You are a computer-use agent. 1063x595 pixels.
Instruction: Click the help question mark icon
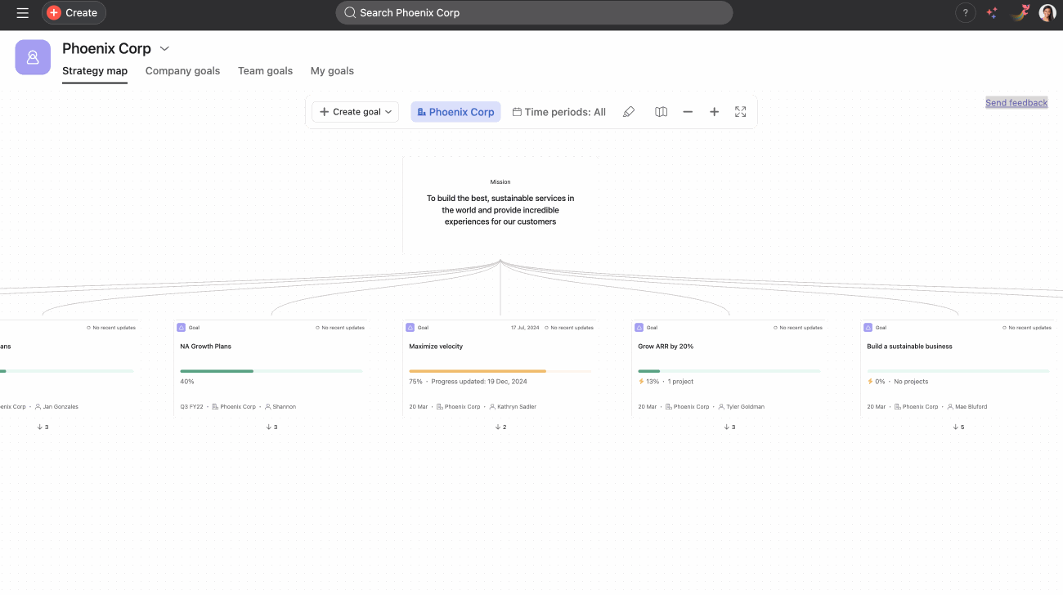(x=966, y=13)
